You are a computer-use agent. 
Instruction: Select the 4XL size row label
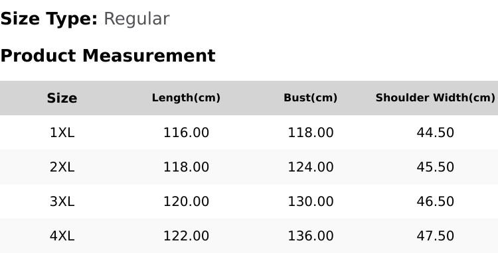tap(62, 236)
